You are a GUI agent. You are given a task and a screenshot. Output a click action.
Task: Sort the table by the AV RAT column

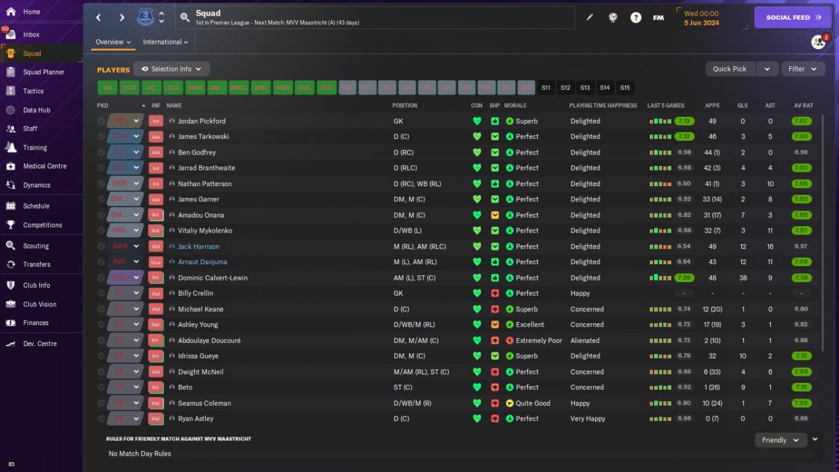pyautogui.click(x=803, y=106)
